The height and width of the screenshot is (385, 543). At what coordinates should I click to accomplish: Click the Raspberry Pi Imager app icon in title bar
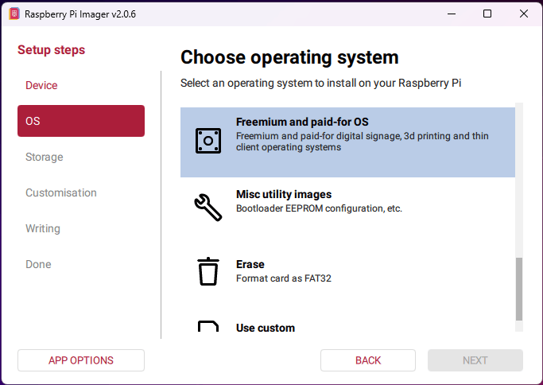coord(14,14)
